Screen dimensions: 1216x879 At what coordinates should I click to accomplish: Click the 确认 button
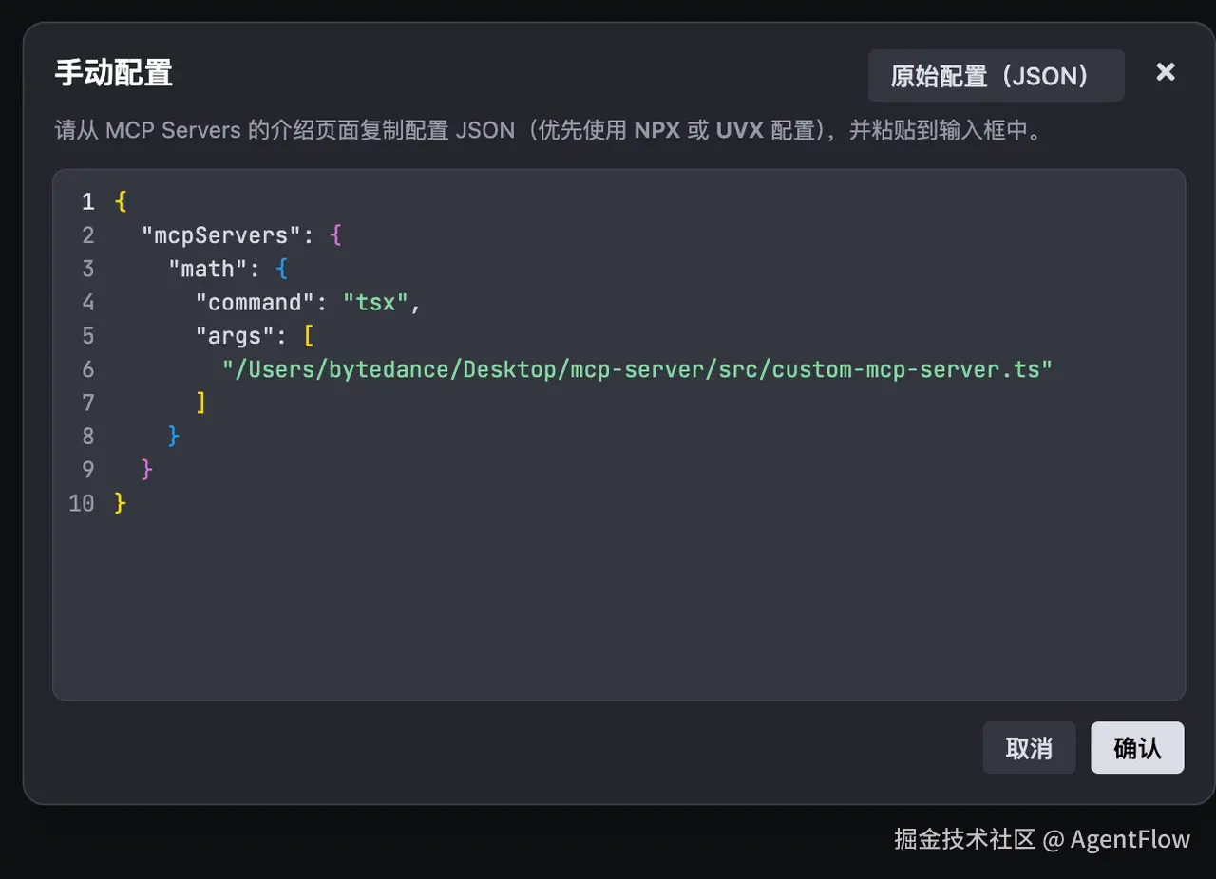(1137, 748)
